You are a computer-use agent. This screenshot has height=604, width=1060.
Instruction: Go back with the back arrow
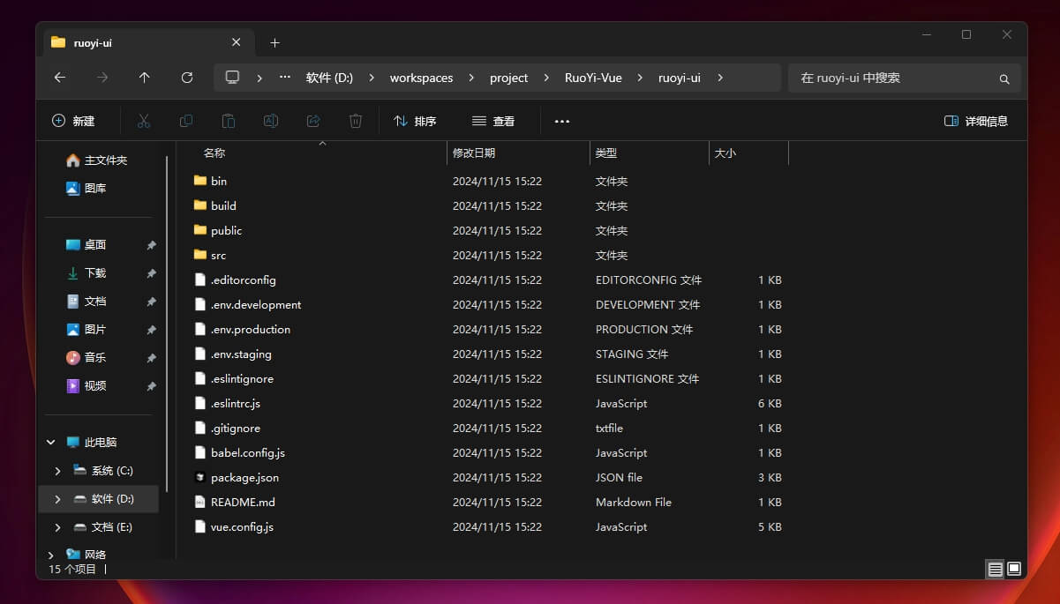coord(60,78)
